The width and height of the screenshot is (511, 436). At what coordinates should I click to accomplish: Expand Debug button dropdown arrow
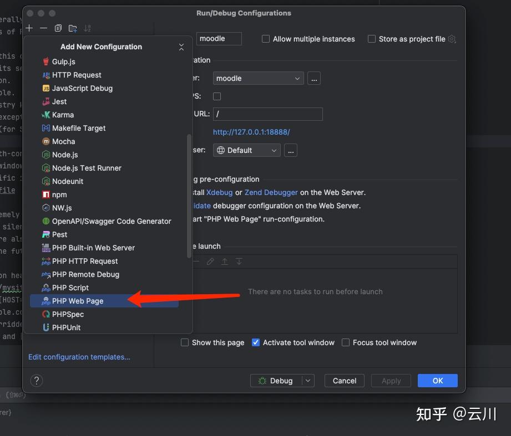pyautogui.click(x=308, y=381)
